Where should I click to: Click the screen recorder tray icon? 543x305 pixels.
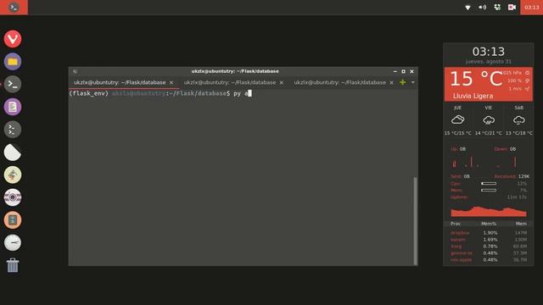tap(512, 8)
